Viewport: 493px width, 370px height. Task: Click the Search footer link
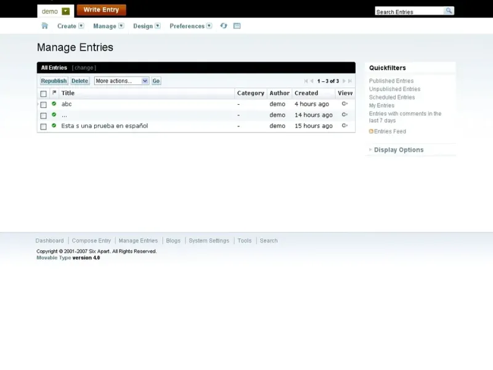pyautogui.click(x=269, y=240)
